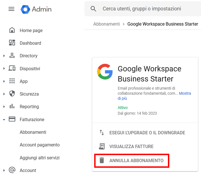The image size is (201, 179).
Task: Go to Abbonamenti breadcrumb link
Action: [x=107, y=24]
